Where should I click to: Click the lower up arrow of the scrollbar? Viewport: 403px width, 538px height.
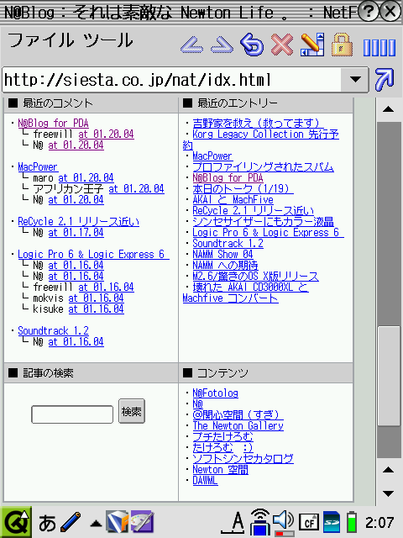(x=388, y=470)
